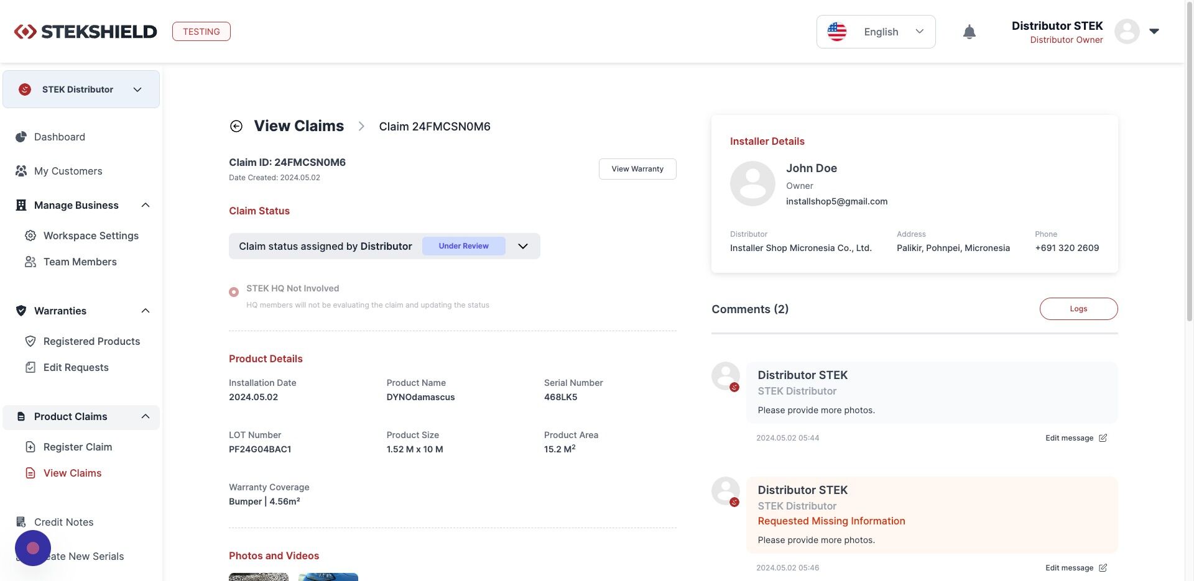The image size is (1194, 581).
Task: Click the LOT number PF24G04BAC1
Action: (260, 449)
